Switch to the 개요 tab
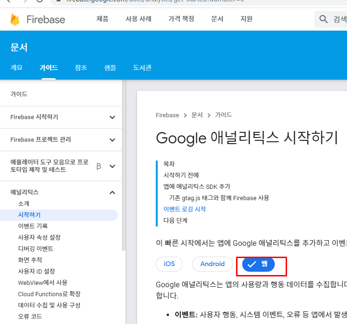Image resolution: width=347 pixels, height=324 pixels. [17, 67]
